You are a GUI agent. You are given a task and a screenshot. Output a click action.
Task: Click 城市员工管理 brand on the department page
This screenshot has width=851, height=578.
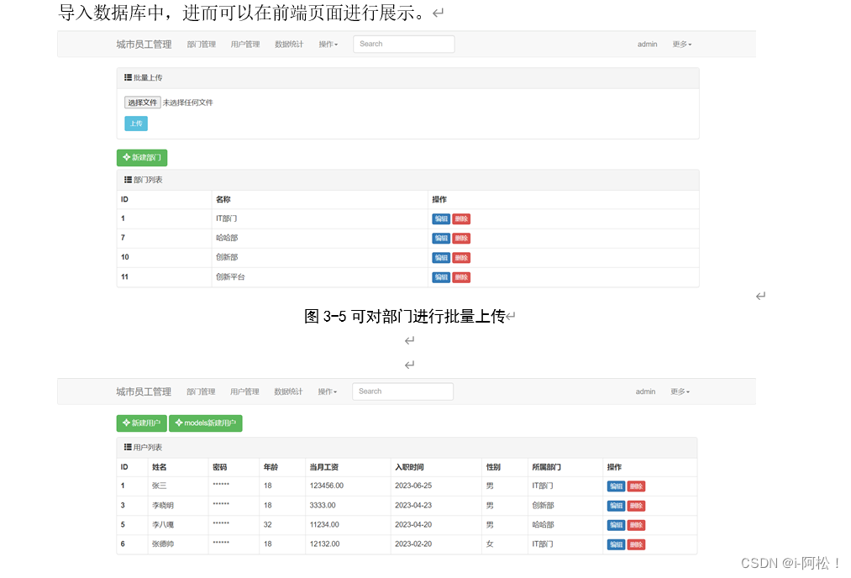tap(144, 45)
